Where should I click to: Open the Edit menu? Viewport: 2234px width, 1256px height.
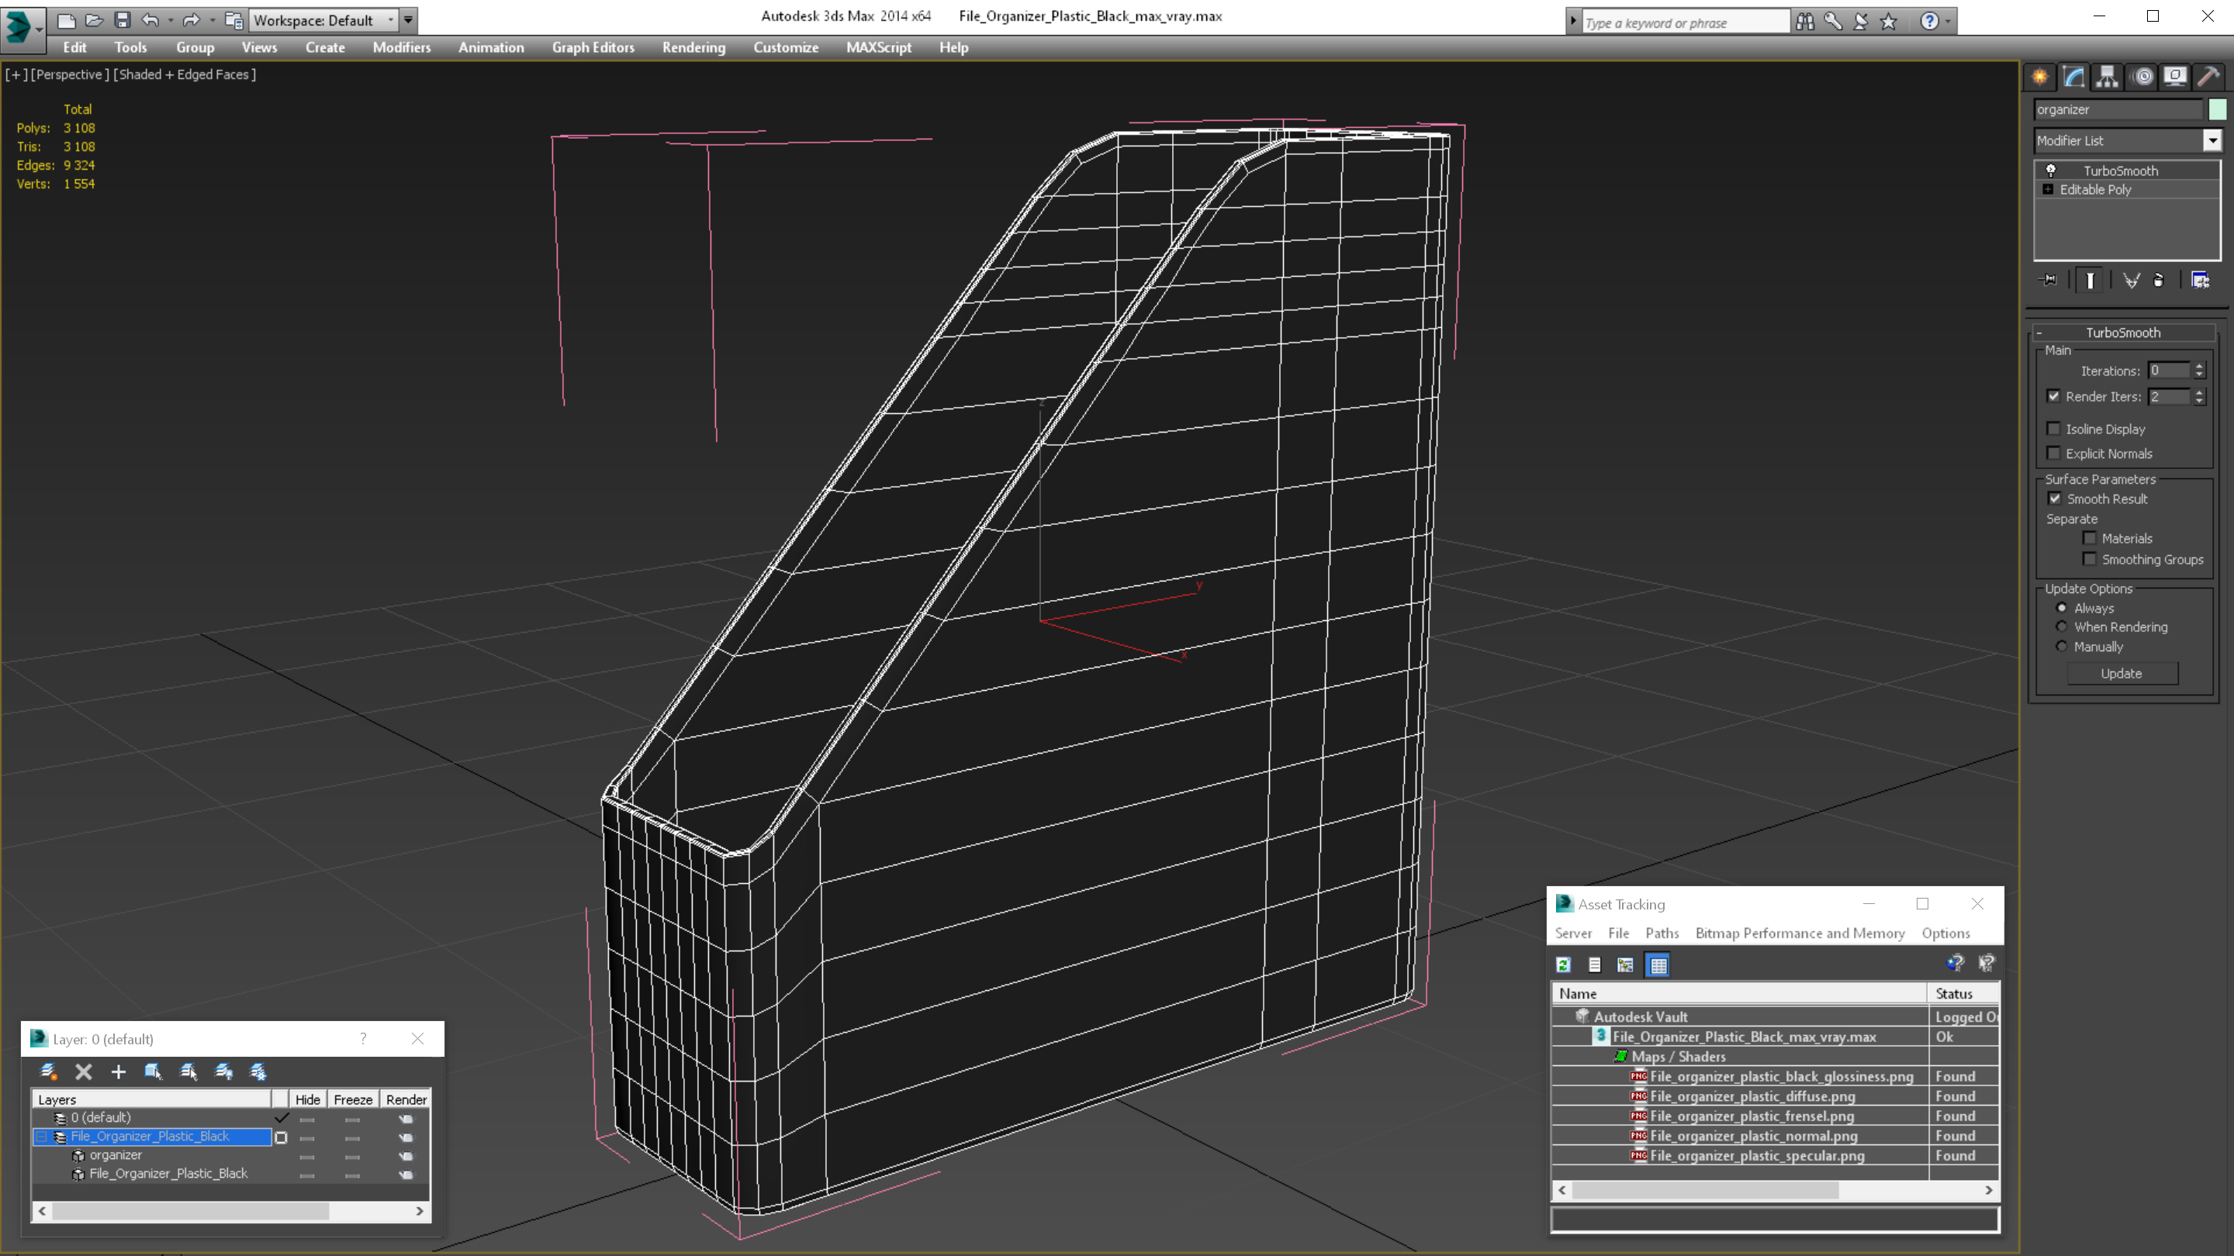[74, 47]
